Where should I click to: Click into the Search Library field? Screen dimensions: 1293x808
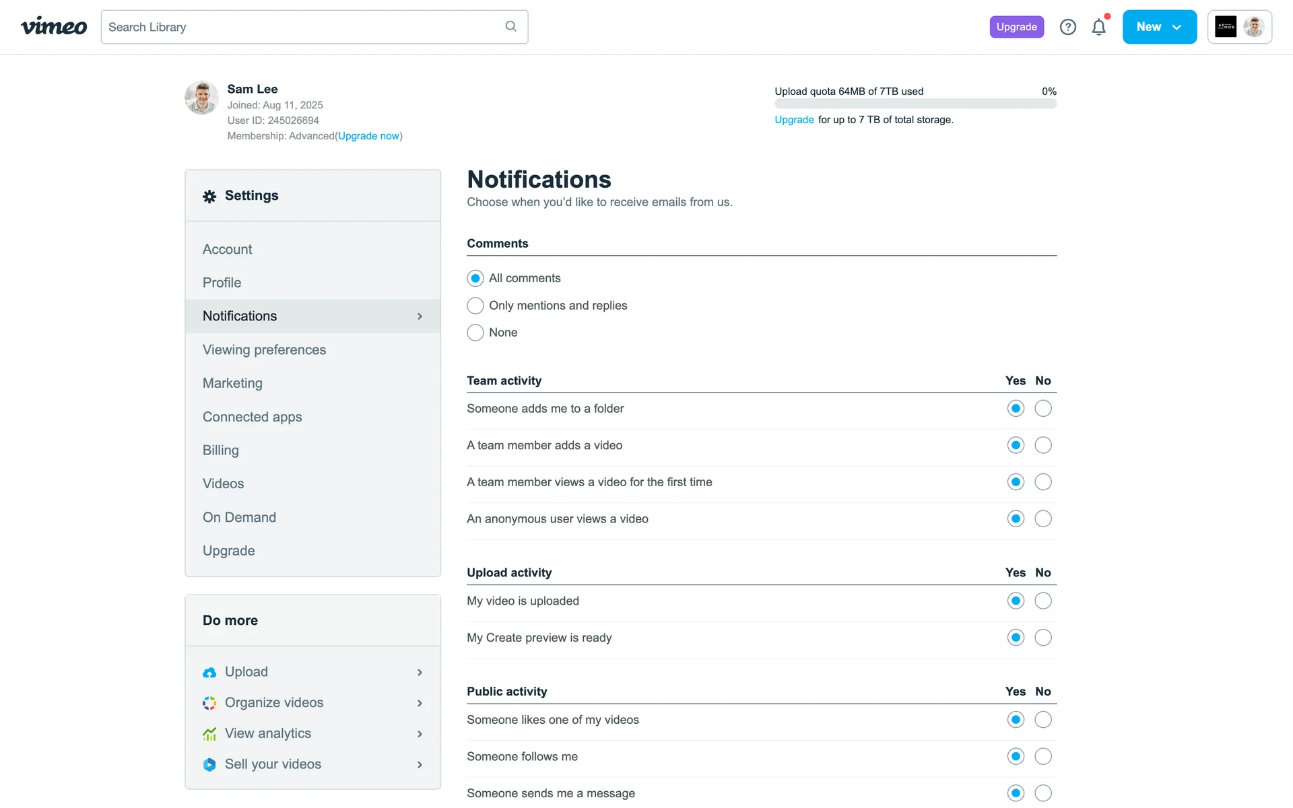[x=303, y=27]
